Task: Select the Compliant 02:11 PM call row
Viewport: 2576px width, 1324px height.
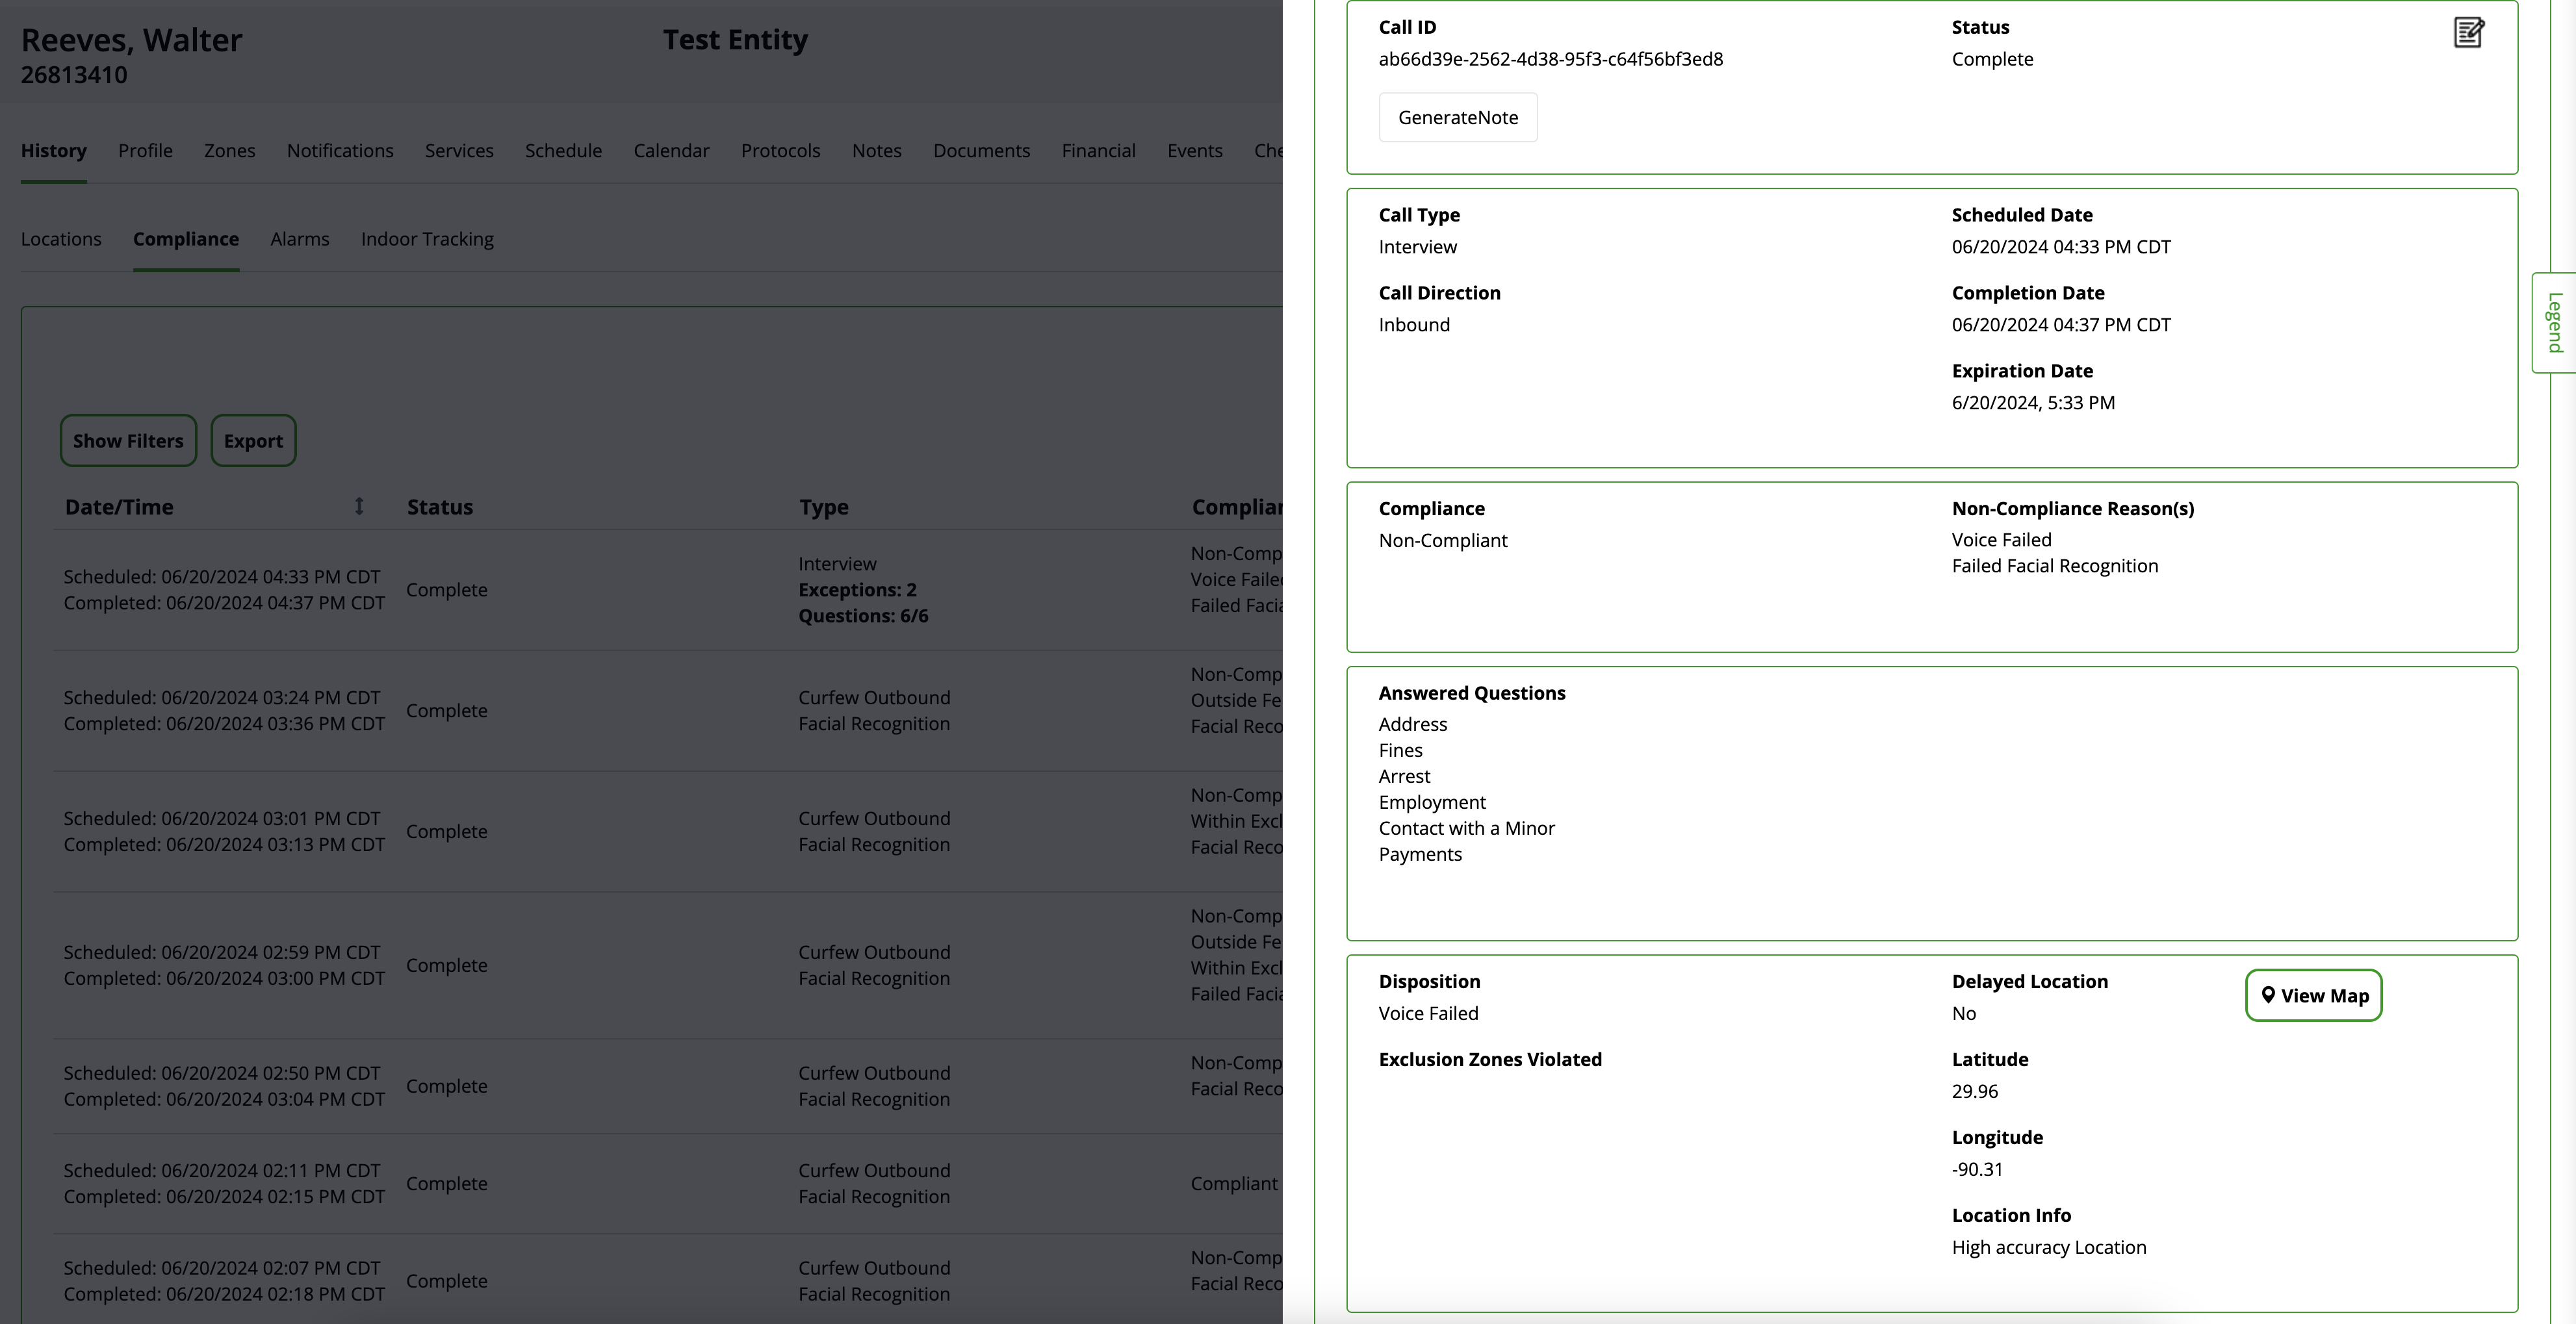Action: point(600,1183)
